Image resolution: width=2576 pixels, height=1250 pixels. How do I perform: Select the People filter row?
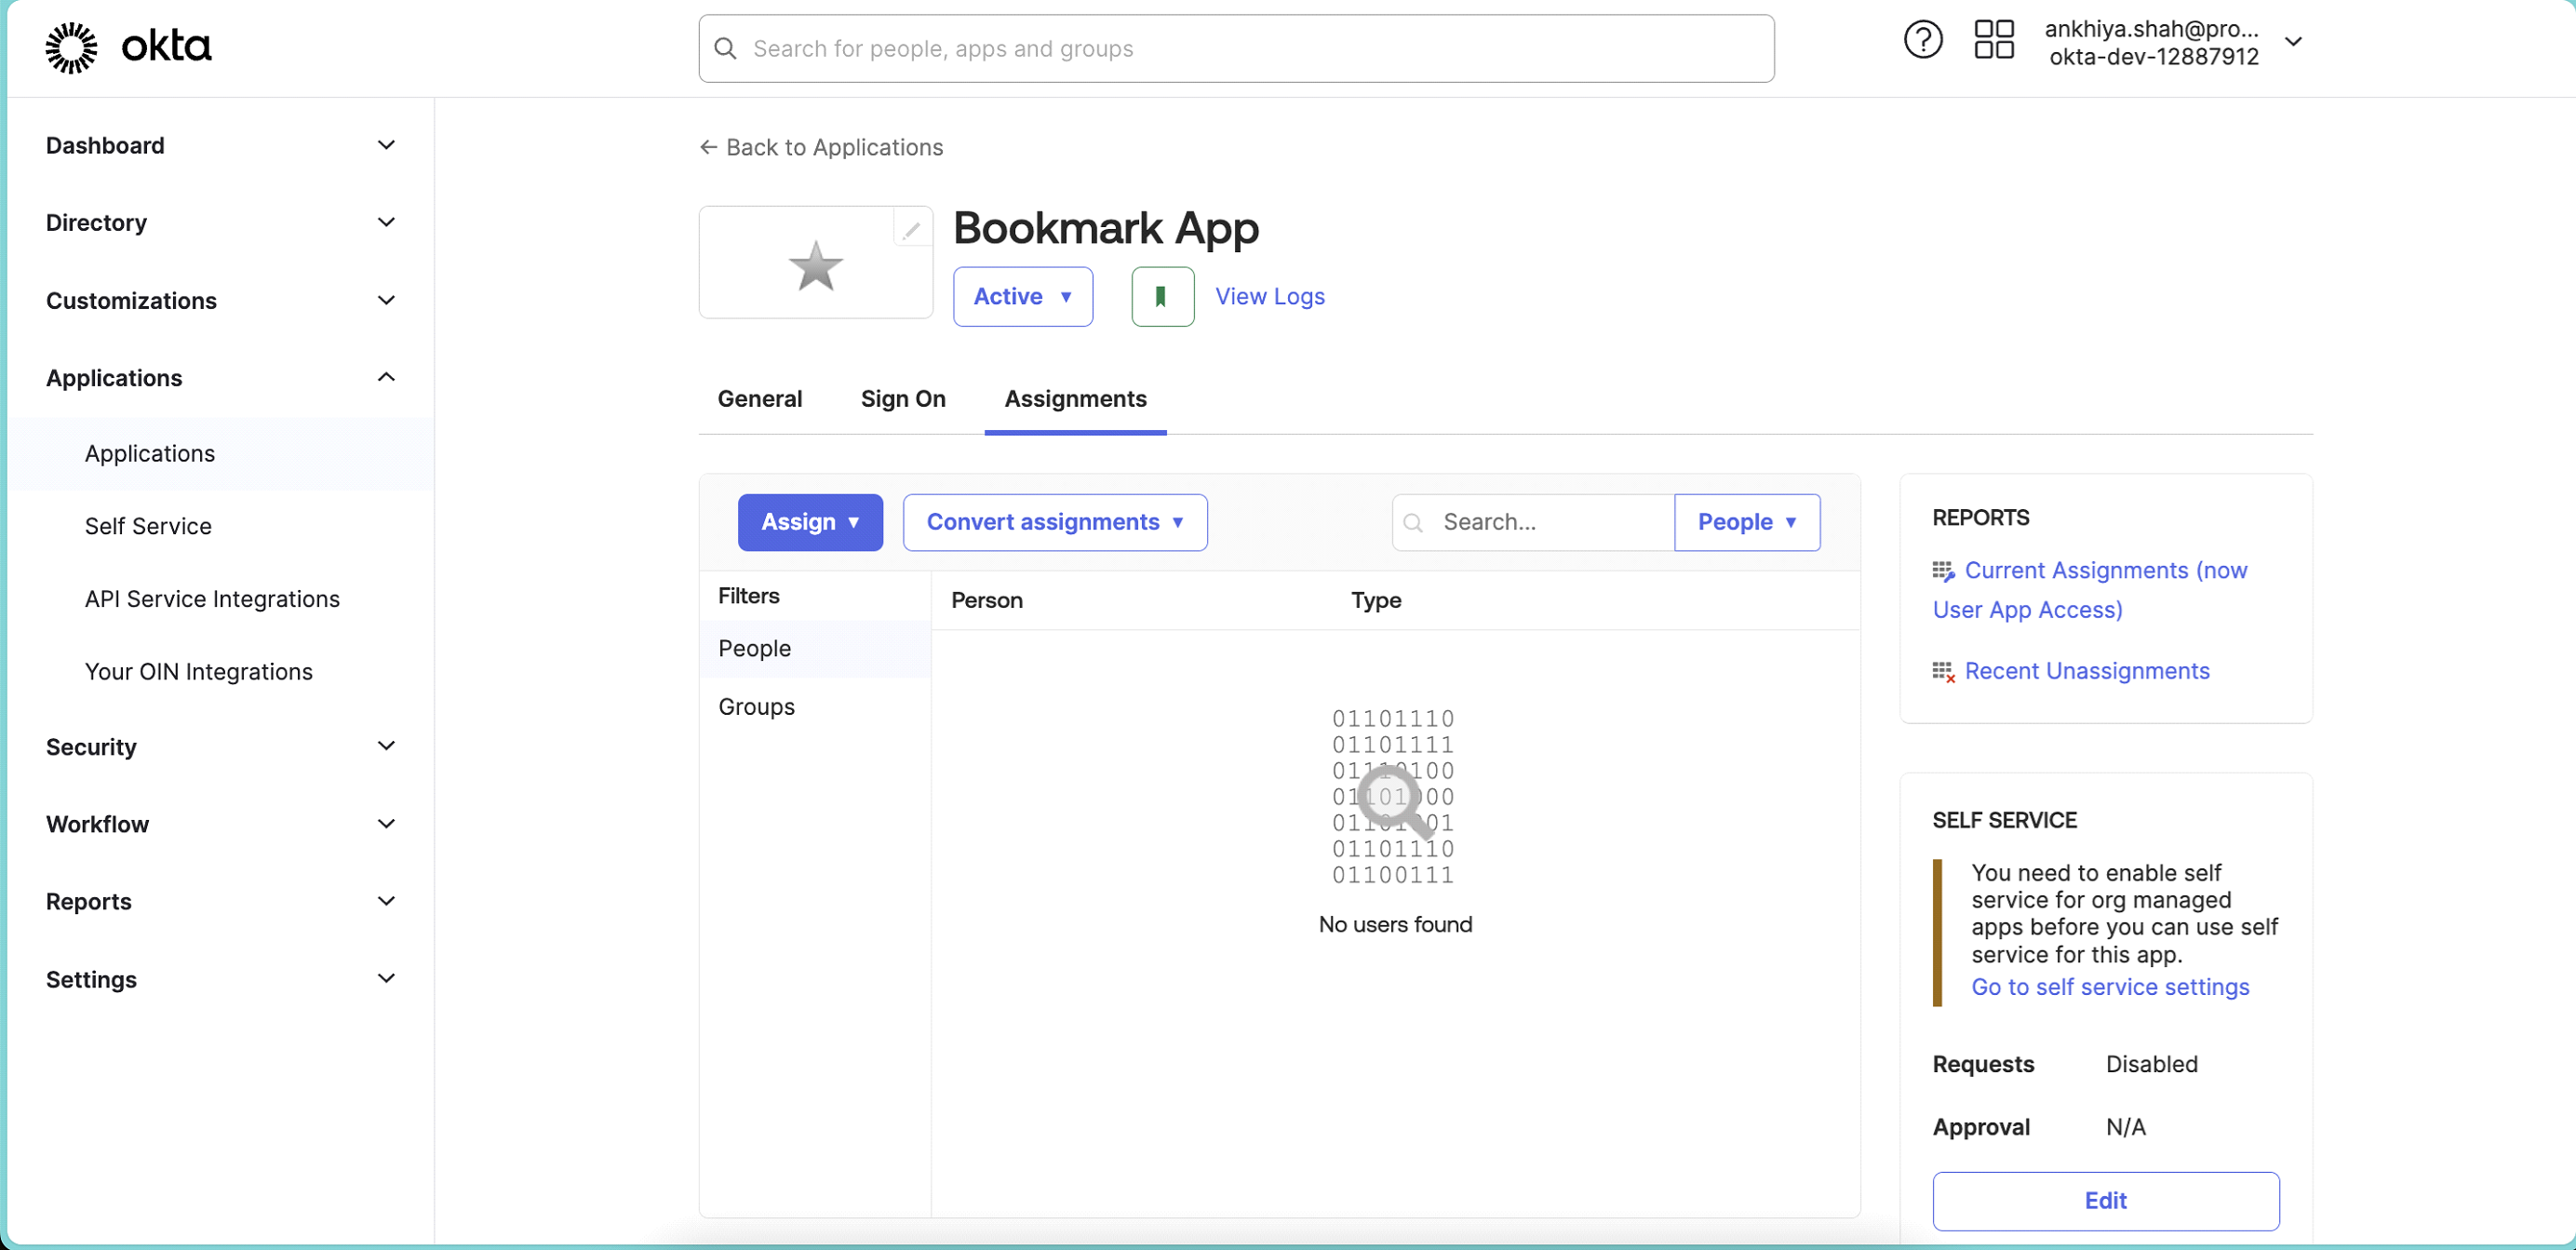pos(754,648)
